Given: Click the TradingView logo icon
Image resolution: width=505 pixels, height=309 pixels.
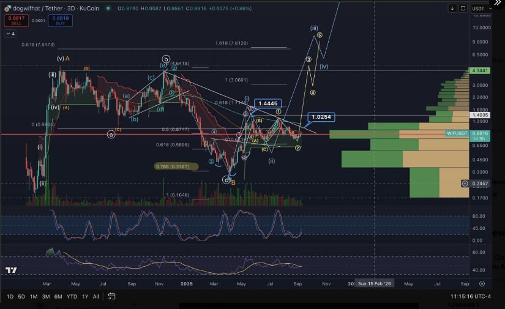Looking at the screenshot, I should pos(11,270).
